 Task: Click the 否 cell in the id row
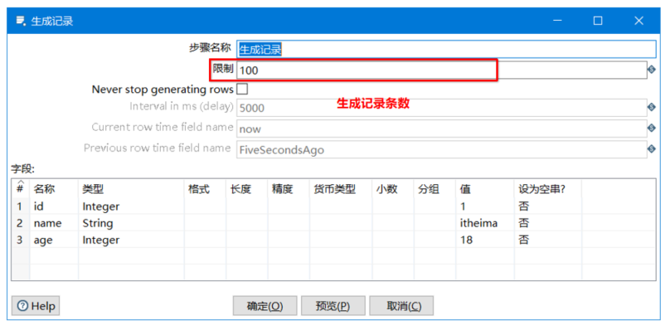click(x=548, y=206)
